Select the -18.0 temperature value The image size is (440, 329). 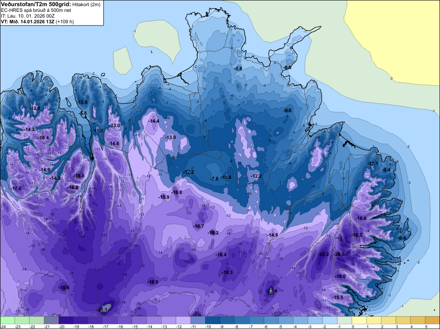pyautogui.click(x=341, y=276)
